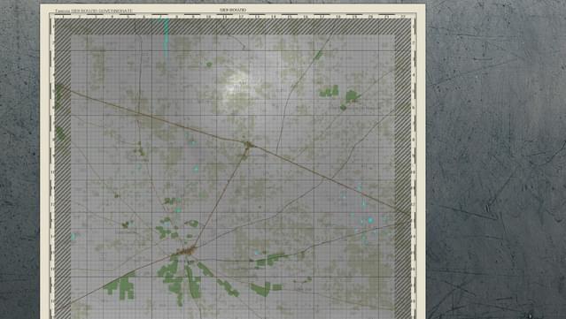Click the bright cyan pond in the east
566x319 pixels.
coord(370,220)
